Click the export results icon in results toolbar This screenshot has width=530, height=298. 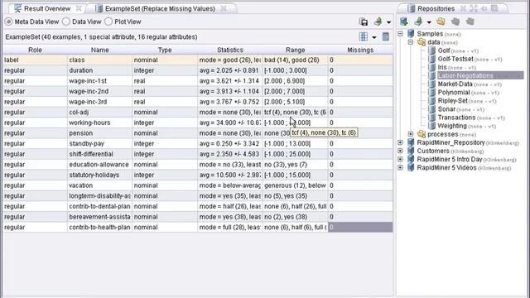[x=378, y=22]
